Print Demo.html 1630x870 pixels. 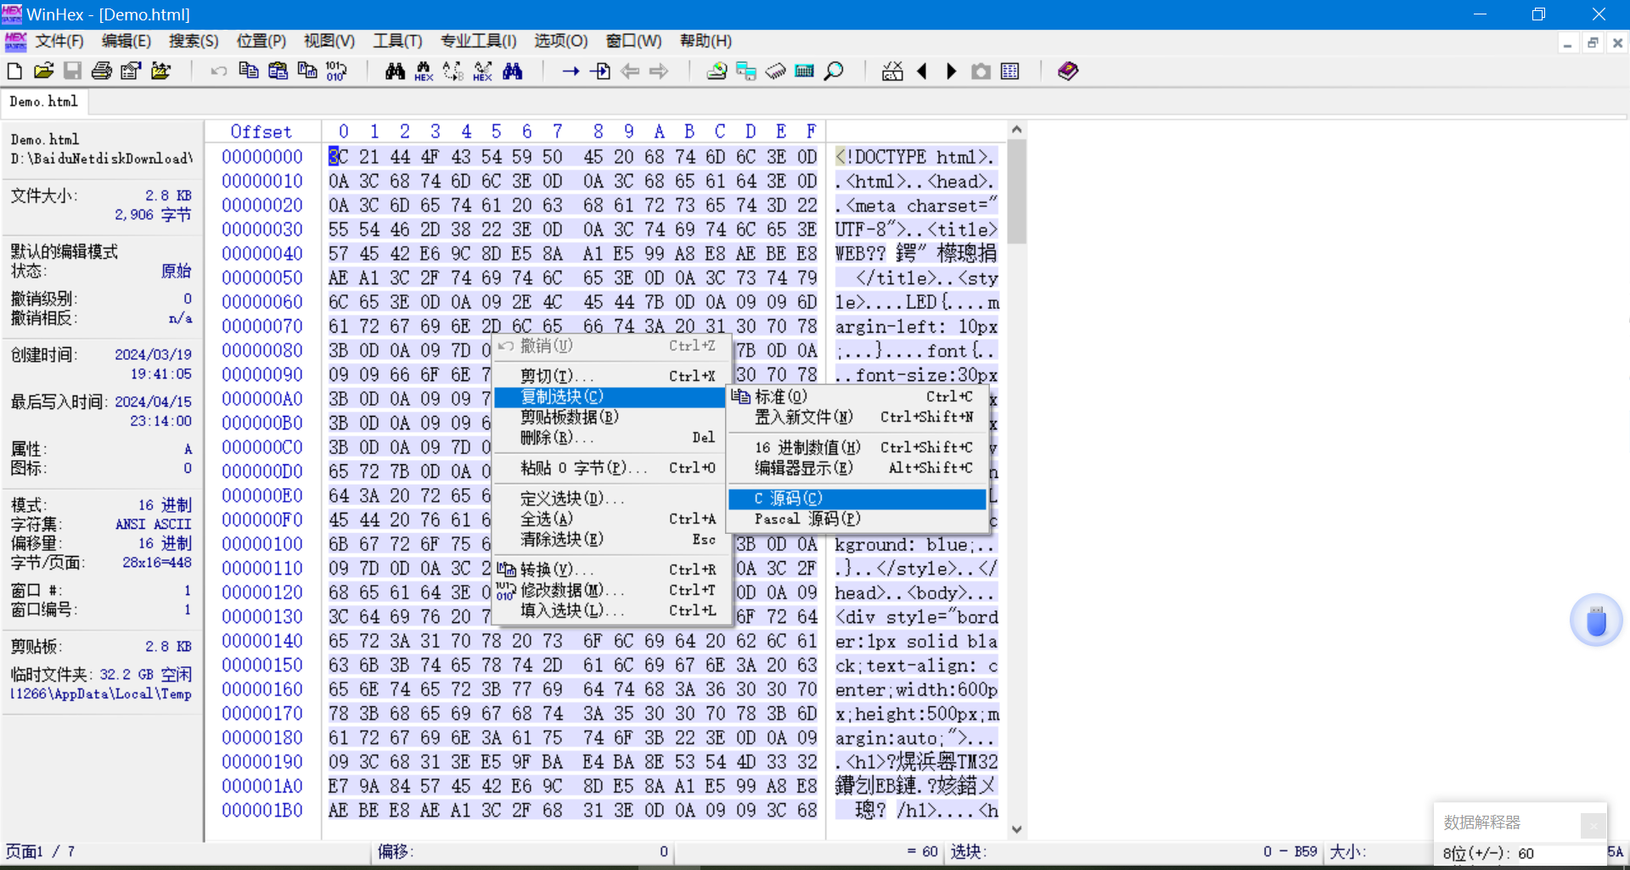101,71
